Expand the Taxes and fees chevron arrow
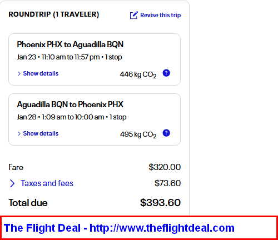This screenshot has height=240, width=278. [x=12, y=183]
